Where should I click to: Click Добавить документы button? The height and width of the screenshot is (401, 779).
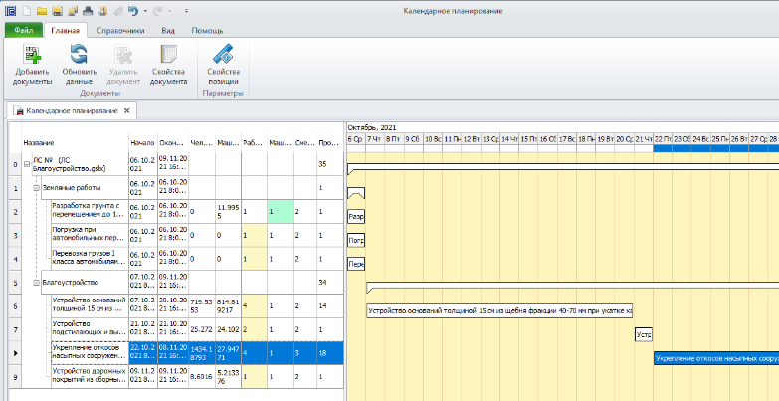coord(32,64)
